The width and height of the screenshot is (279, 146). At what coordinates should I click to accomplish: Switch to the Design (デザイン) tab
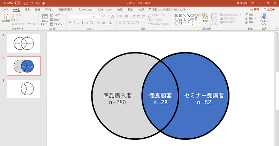tap(49, 10)
